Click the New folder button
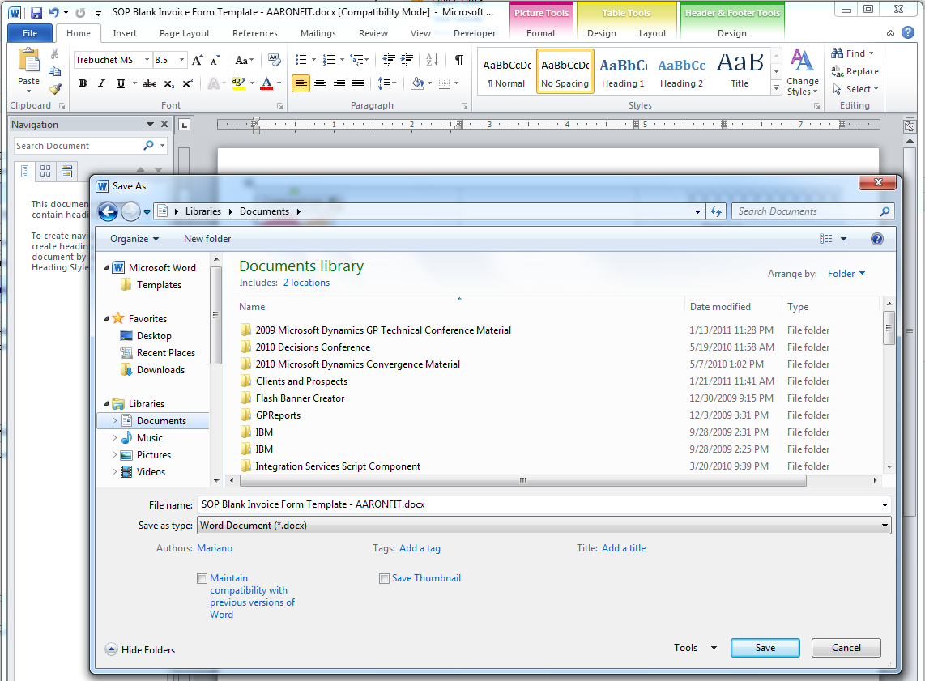The height and width of the screenshot is (681, 925). point(207,239)
